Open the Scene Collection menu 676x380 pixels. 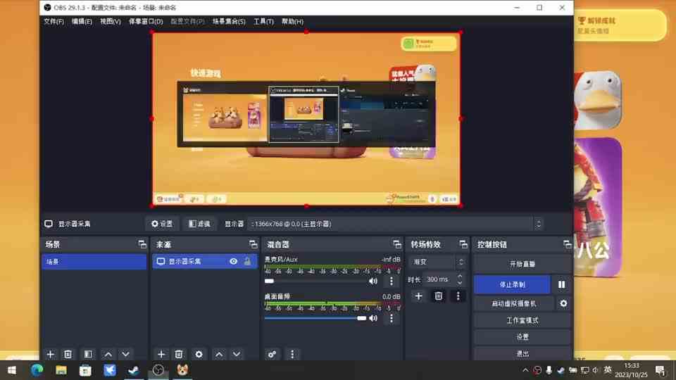coord(229,22)
